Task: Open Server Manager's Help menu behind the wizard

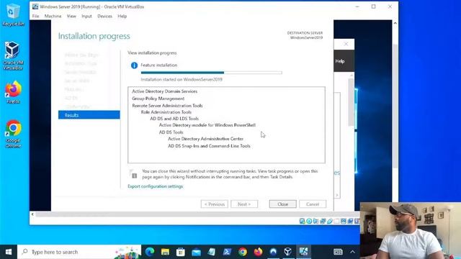Action: [x=340, y=61]
